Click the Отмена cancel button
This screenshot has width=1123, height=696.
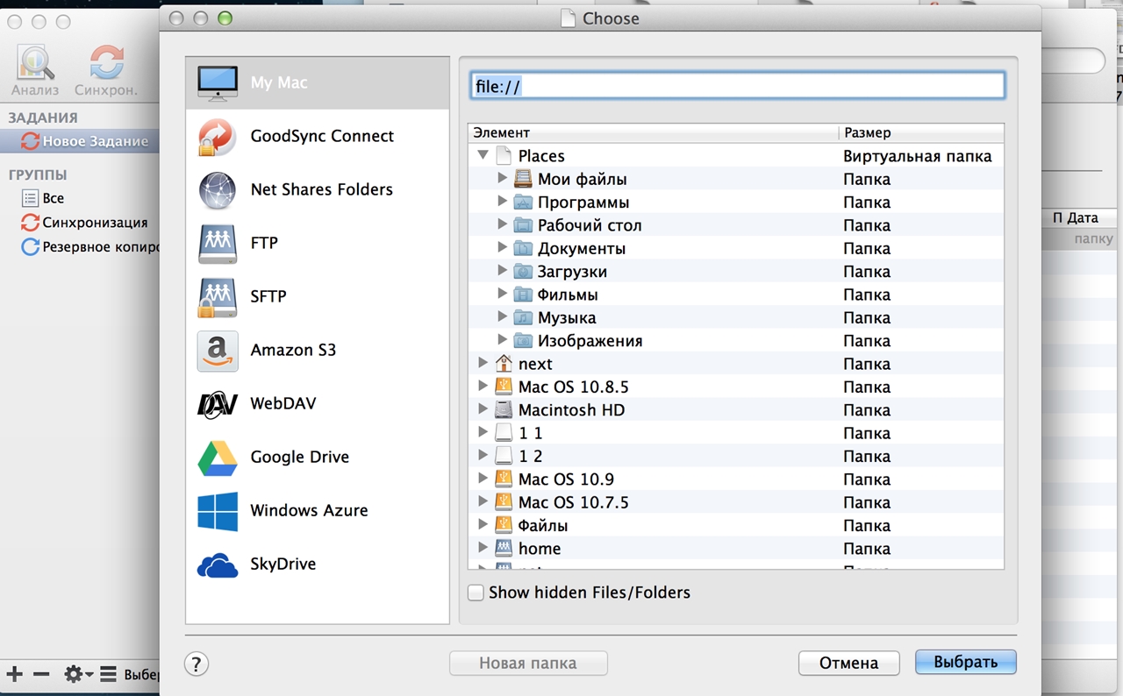[x=848, y=663]
